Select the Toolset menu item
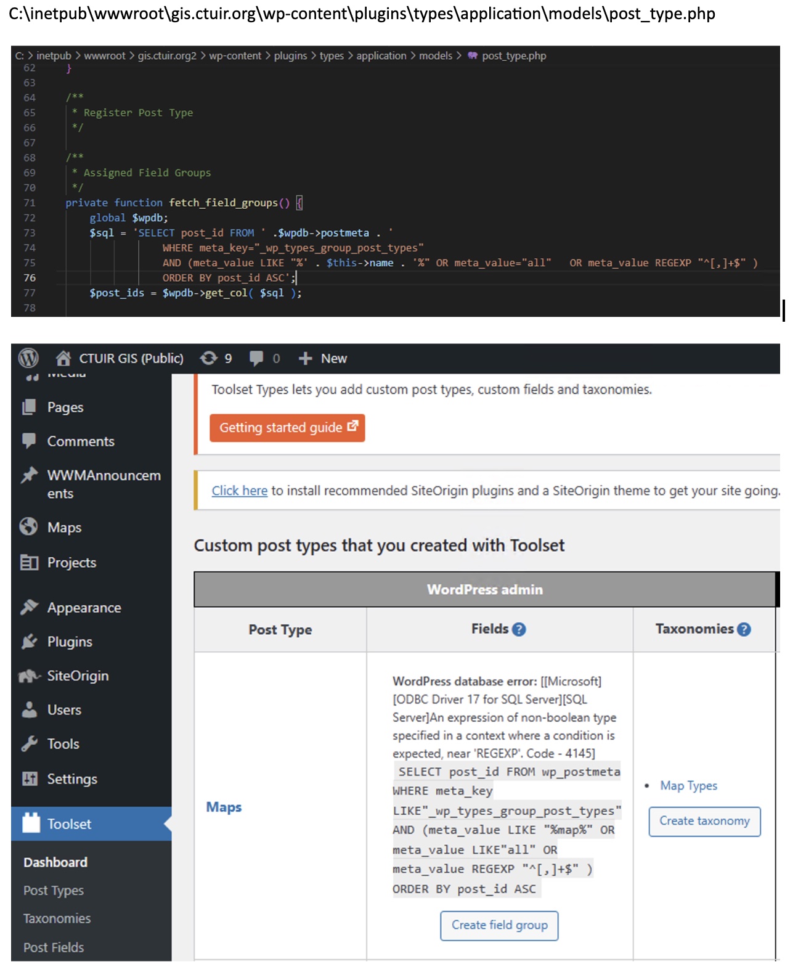 click(x=91, y=823)
